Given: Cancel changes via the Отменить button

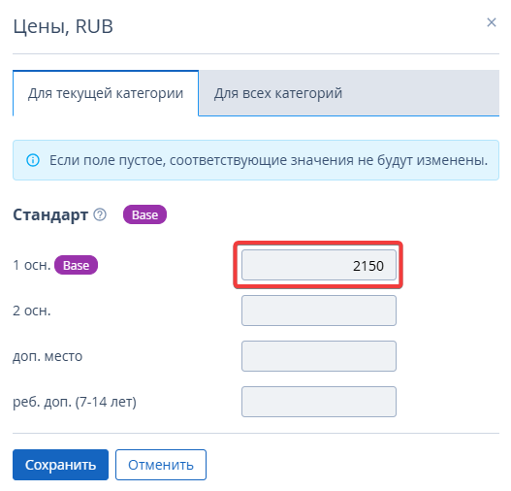Looking at the screenshot, I should click(x=161, y=465).
